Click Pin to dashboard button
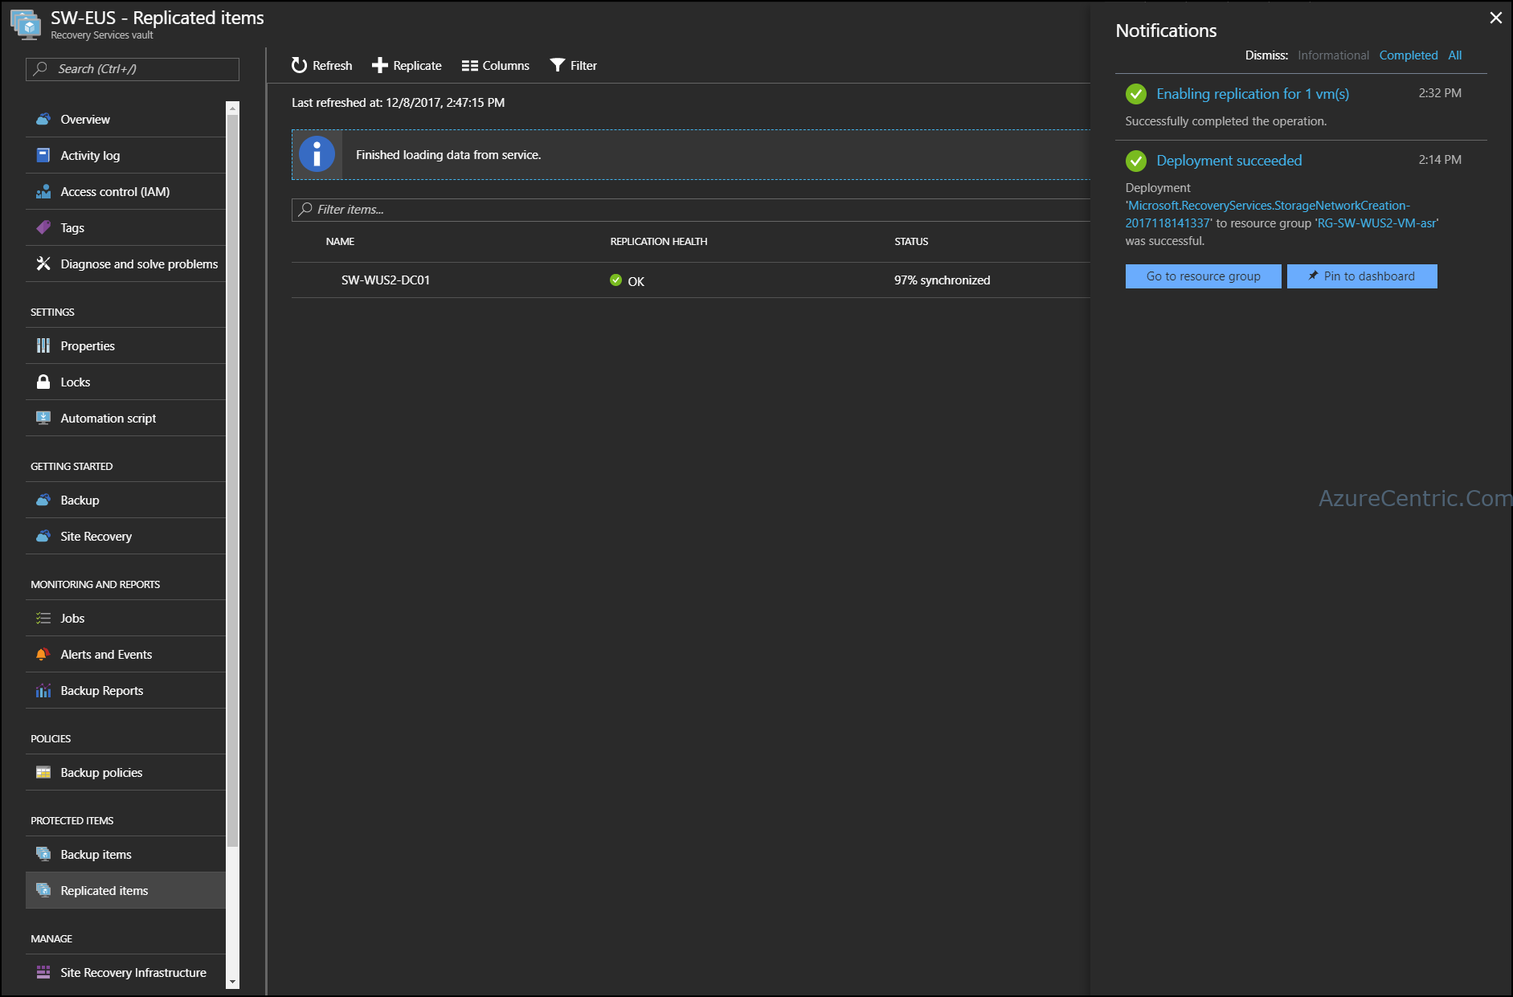The image size is (1513, 997). (1362, 276)
